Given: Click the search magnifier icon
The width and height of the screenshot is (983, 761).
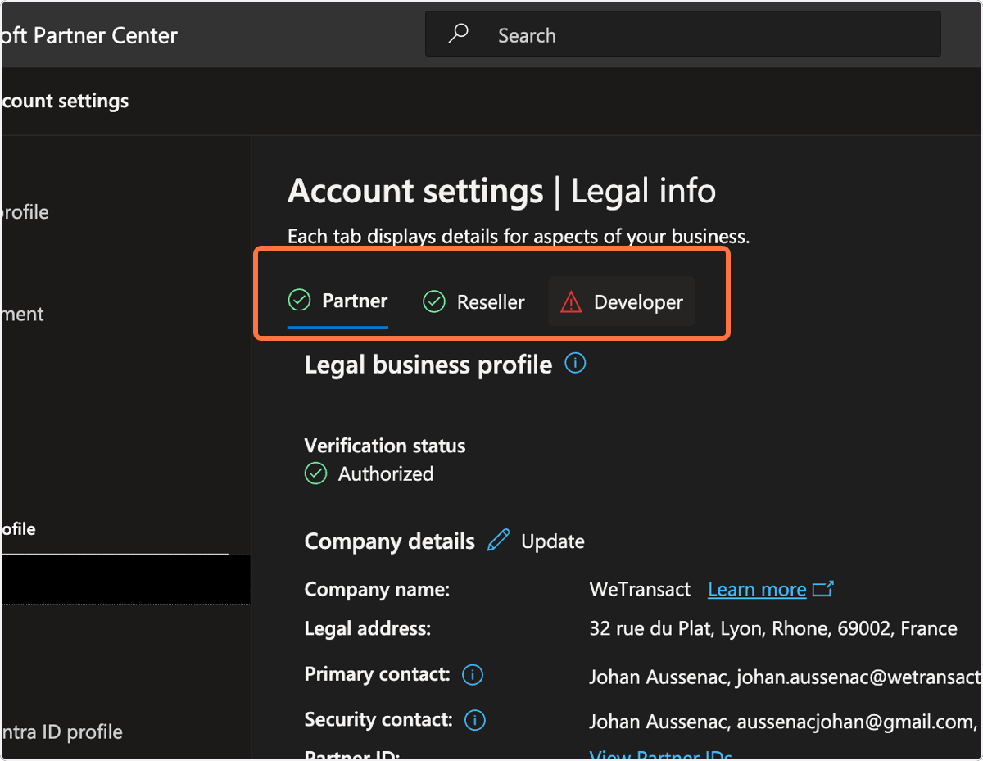Looking at the screenshot, I should pos(459,34).
